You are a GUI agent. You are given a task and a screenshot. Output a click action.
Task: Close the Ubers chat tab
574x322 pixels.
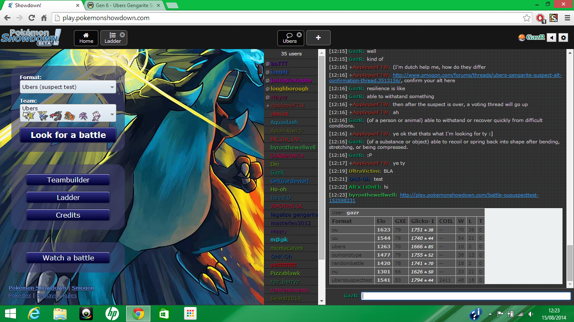299,35
